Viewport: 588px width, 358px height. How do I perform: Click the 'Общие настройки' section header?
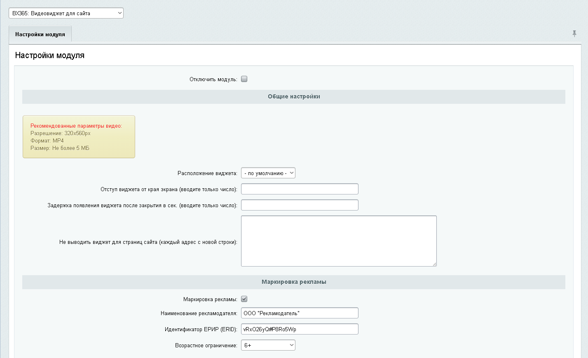pyautogui.click(x=293, y=96)
